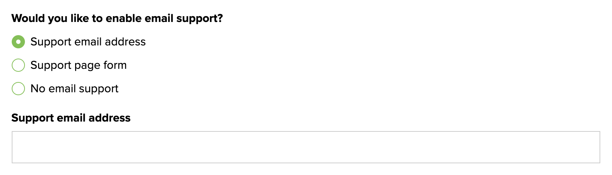Choose the green filled radio circle
The image size is (612, 175).
(18, 42)
